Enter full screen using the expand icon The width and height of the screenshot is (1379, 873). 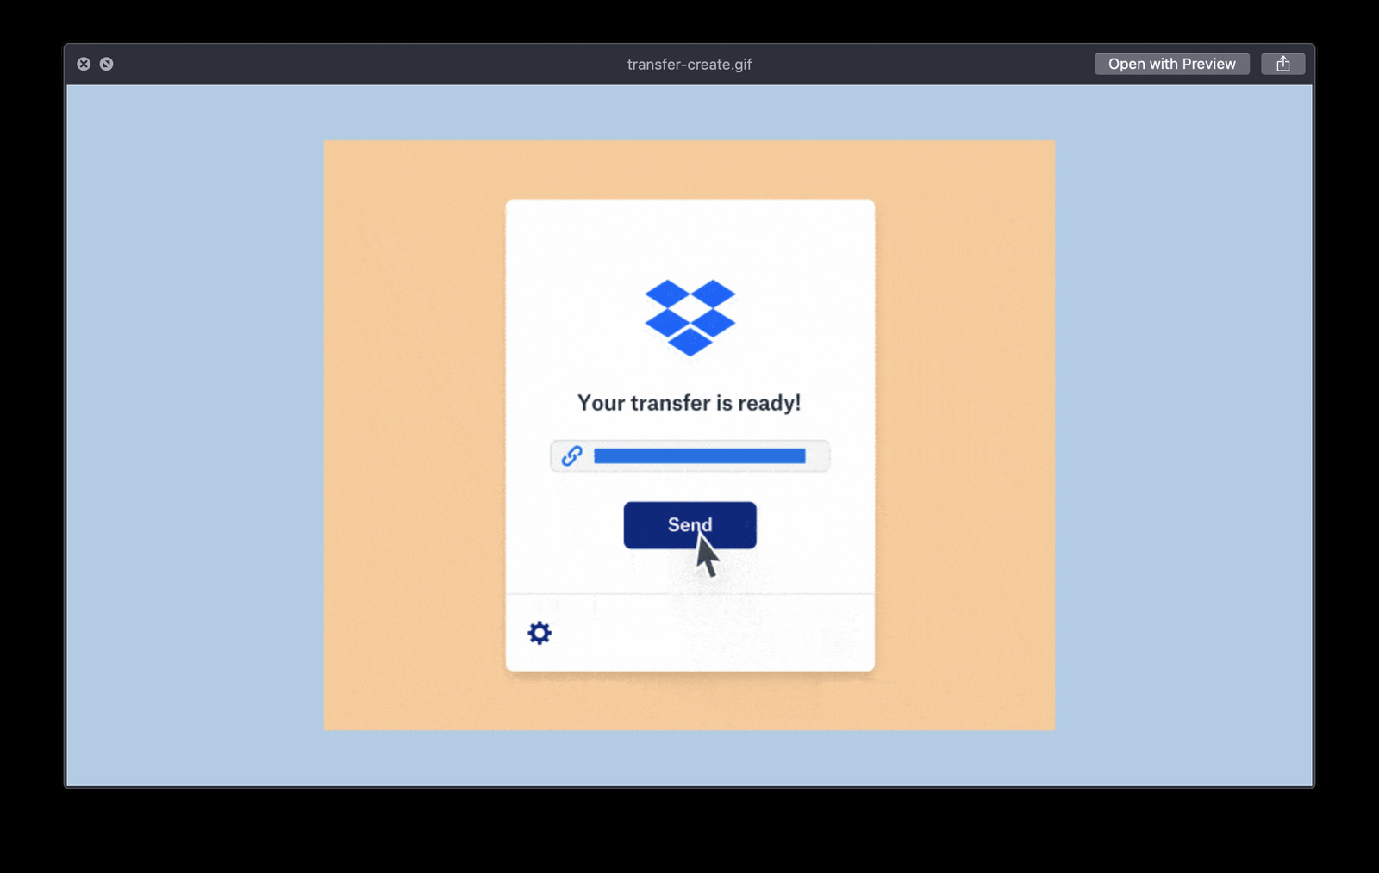(x=106, y=64)
